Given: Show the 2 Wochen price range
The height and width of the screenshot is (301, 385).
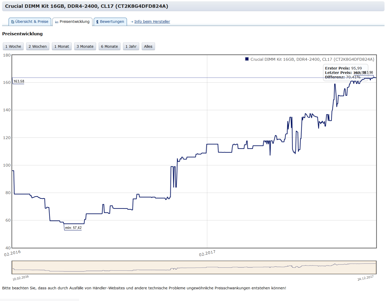Looking at the screenshot, I should (38, 46).
